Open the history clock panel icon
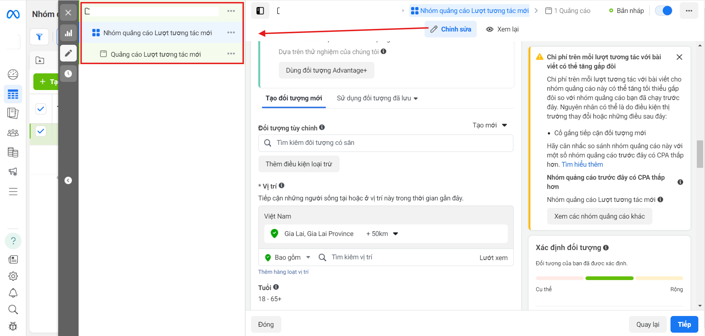Image resolution: width=705 pixels, height=336 pixels. click(x=68, y=74)
